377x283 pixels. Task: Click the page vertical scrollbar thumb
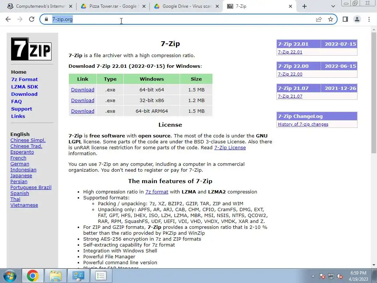point(374,92)
